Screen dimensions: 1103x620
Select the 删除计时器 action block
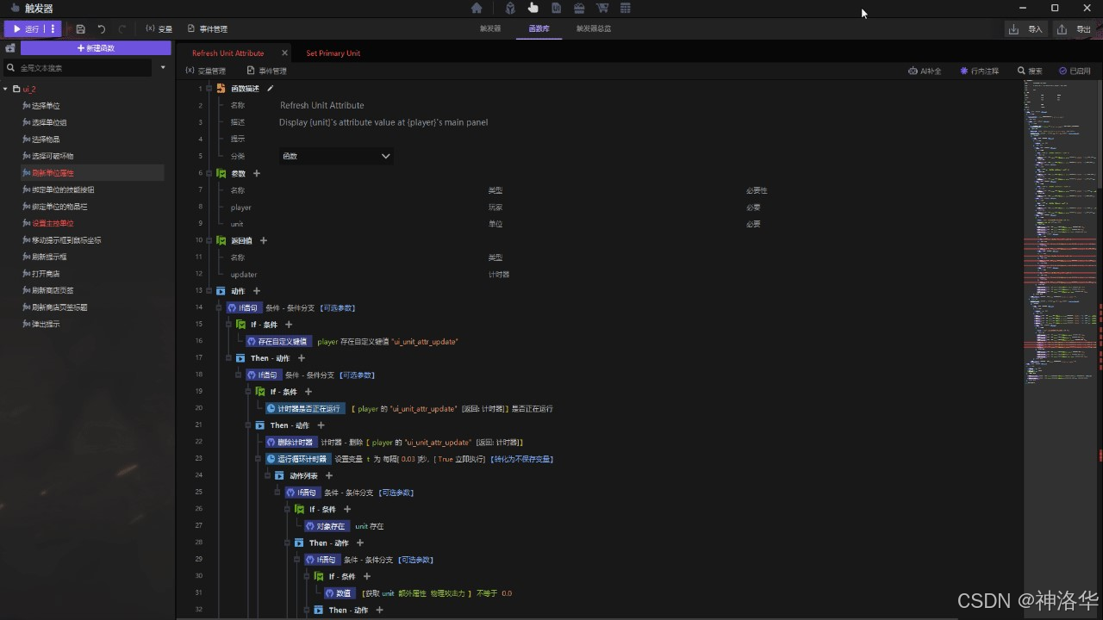pyautogui.click(x=290, y=442)
